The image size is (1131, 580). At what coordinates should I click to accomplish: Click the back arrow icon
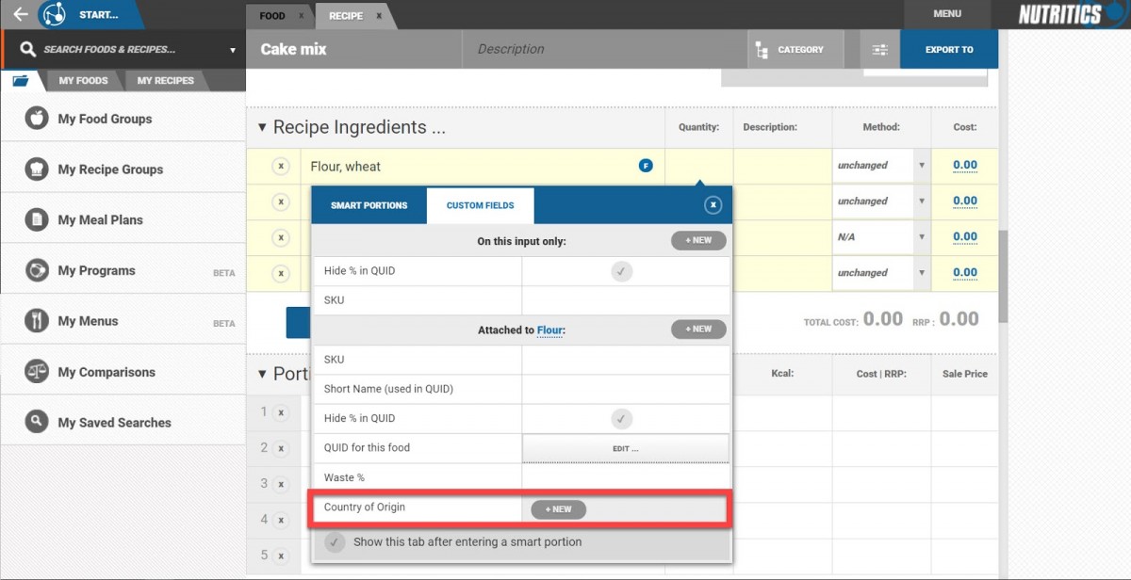pos(20,14)
